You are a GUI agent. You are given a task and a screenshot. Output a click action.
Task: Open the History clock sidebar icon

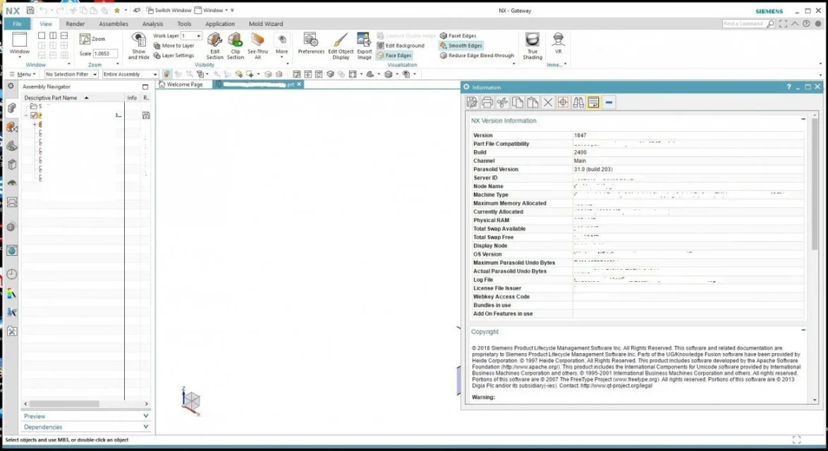[11, 274]
